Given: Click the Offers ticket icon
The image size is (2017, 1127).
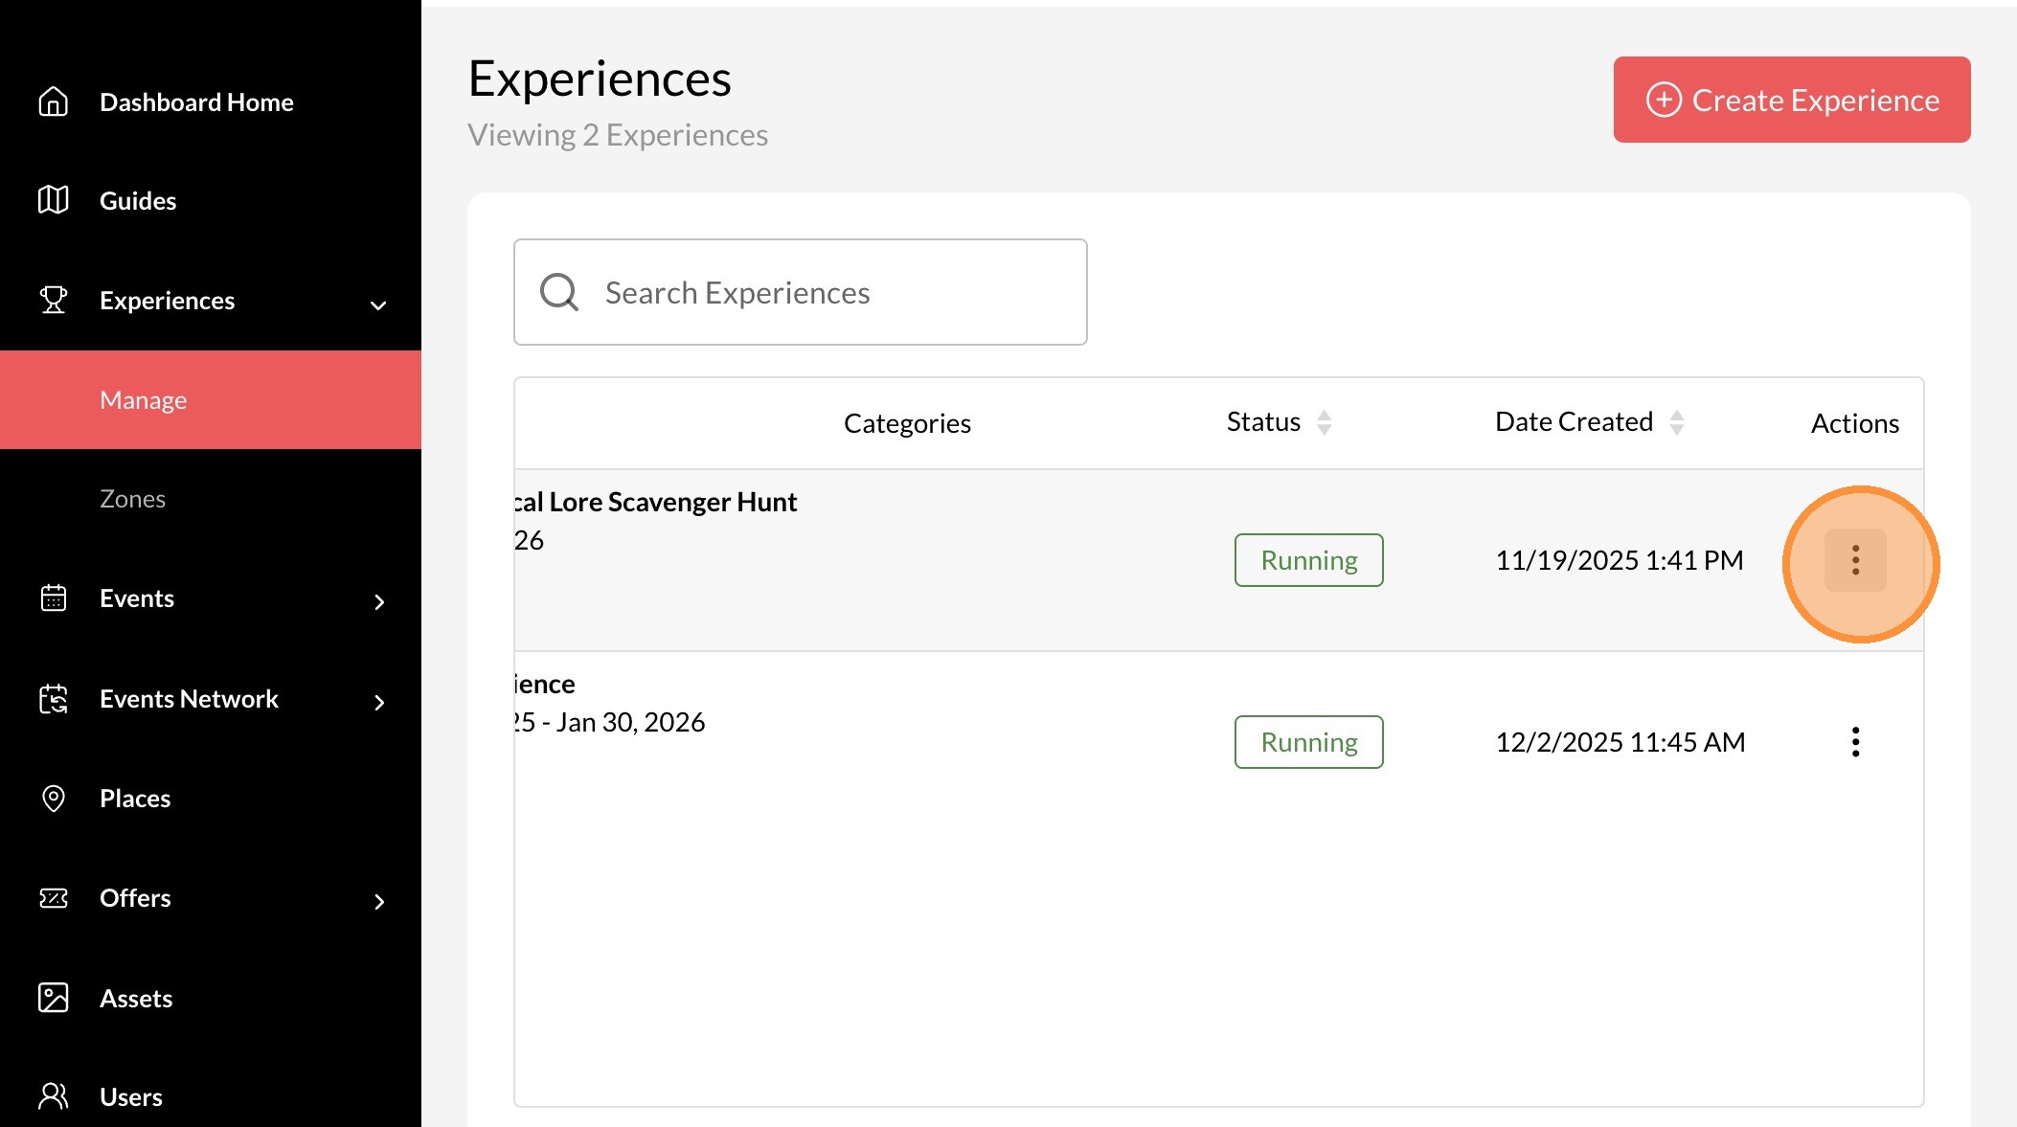Looking at the screenshot, I should point(54,898).
